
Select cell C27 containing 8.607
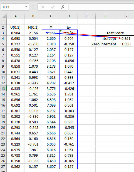pyautogui.click(x=51, y=166)
